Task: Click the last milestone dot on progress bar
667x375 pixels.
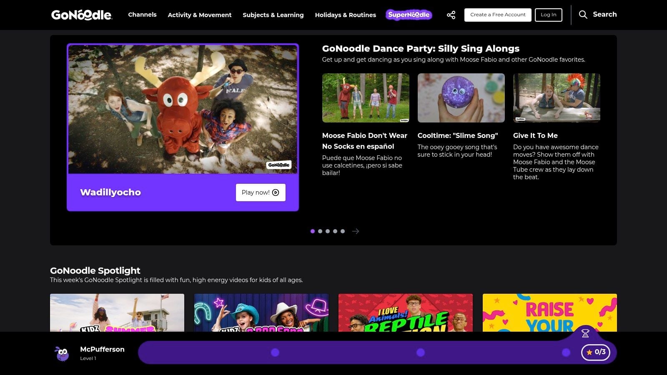Action: 566,352
